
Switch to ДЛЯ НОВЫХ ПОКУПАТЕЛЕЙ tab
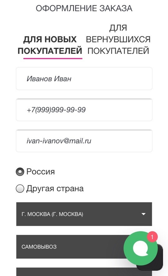pyautogui.click(x=50, y=45)
